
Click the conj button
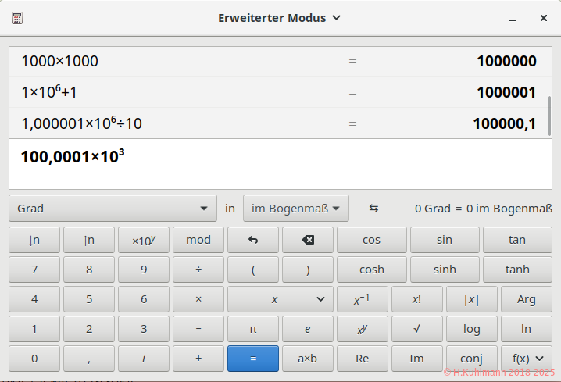pos(472,359)
